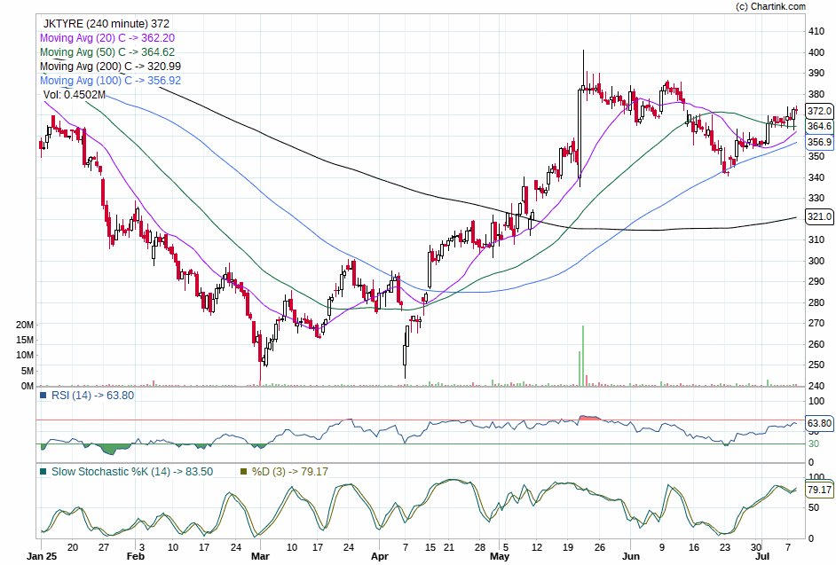Click the Vol: 0.4502M label

pos(75,95)
